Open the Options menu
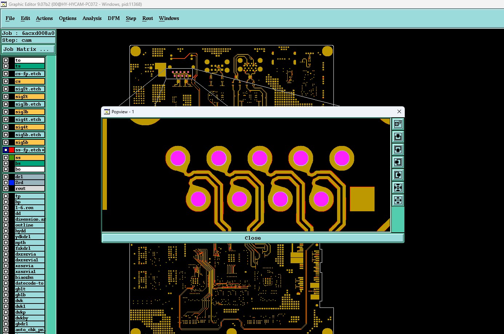This screenshot has height=334, width=504. coord(68,18)
